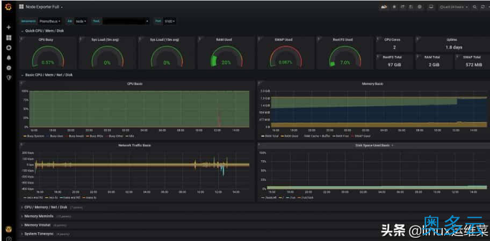Open the Host selection dropdown

point(126,22)
